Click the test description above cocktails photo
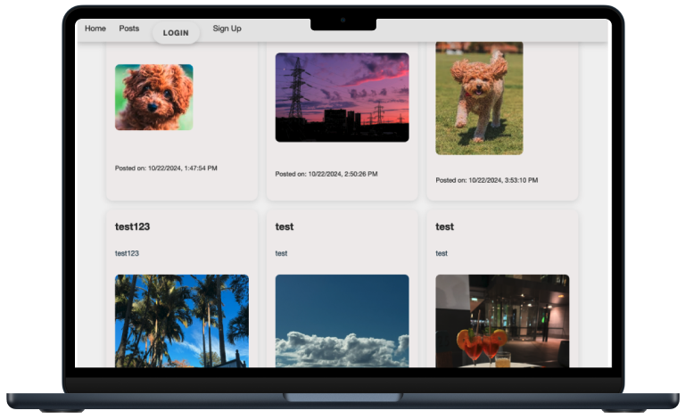The width and height of the screenshot is (685, 419). coord(442,253)
